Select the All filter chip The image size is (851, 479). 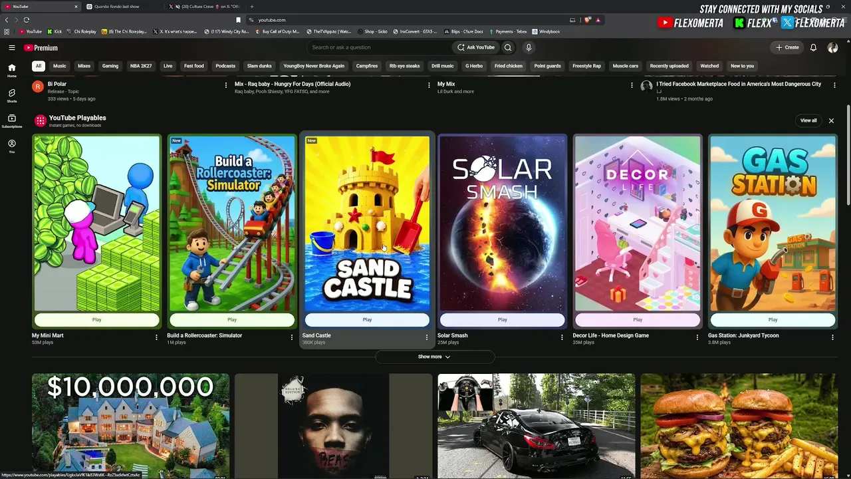pyautogui.click(x=39, y=66)
